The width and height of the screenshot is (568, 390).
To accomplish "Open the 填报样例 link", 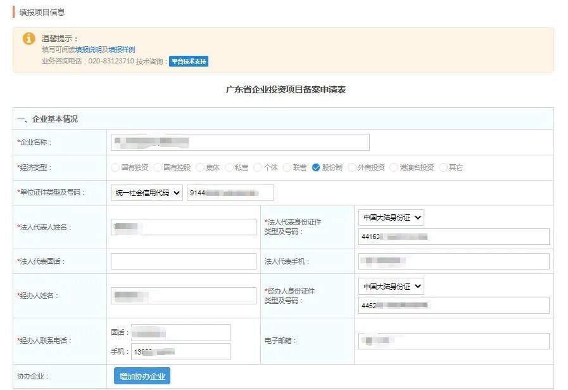I will [122, 49].
